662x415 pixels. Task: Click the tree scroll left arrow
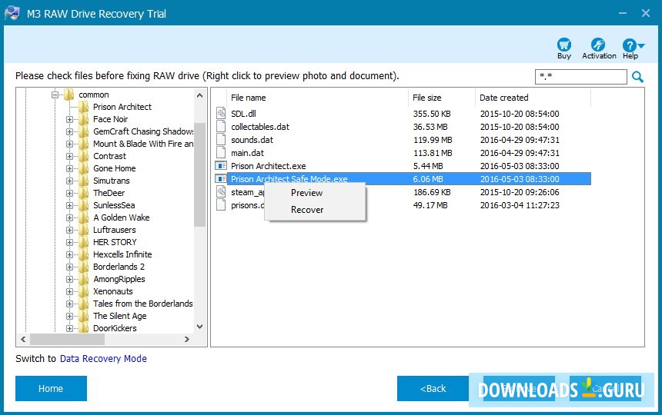(x=23, y=339)
